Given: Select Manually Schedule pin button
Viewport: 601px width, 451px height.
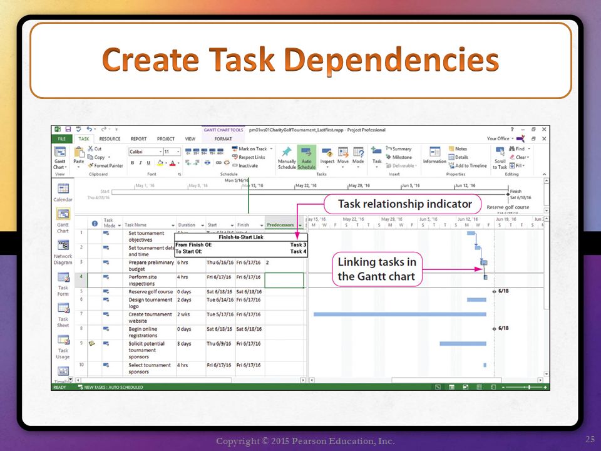Looking at the screenshot, I should coord(287,158).
